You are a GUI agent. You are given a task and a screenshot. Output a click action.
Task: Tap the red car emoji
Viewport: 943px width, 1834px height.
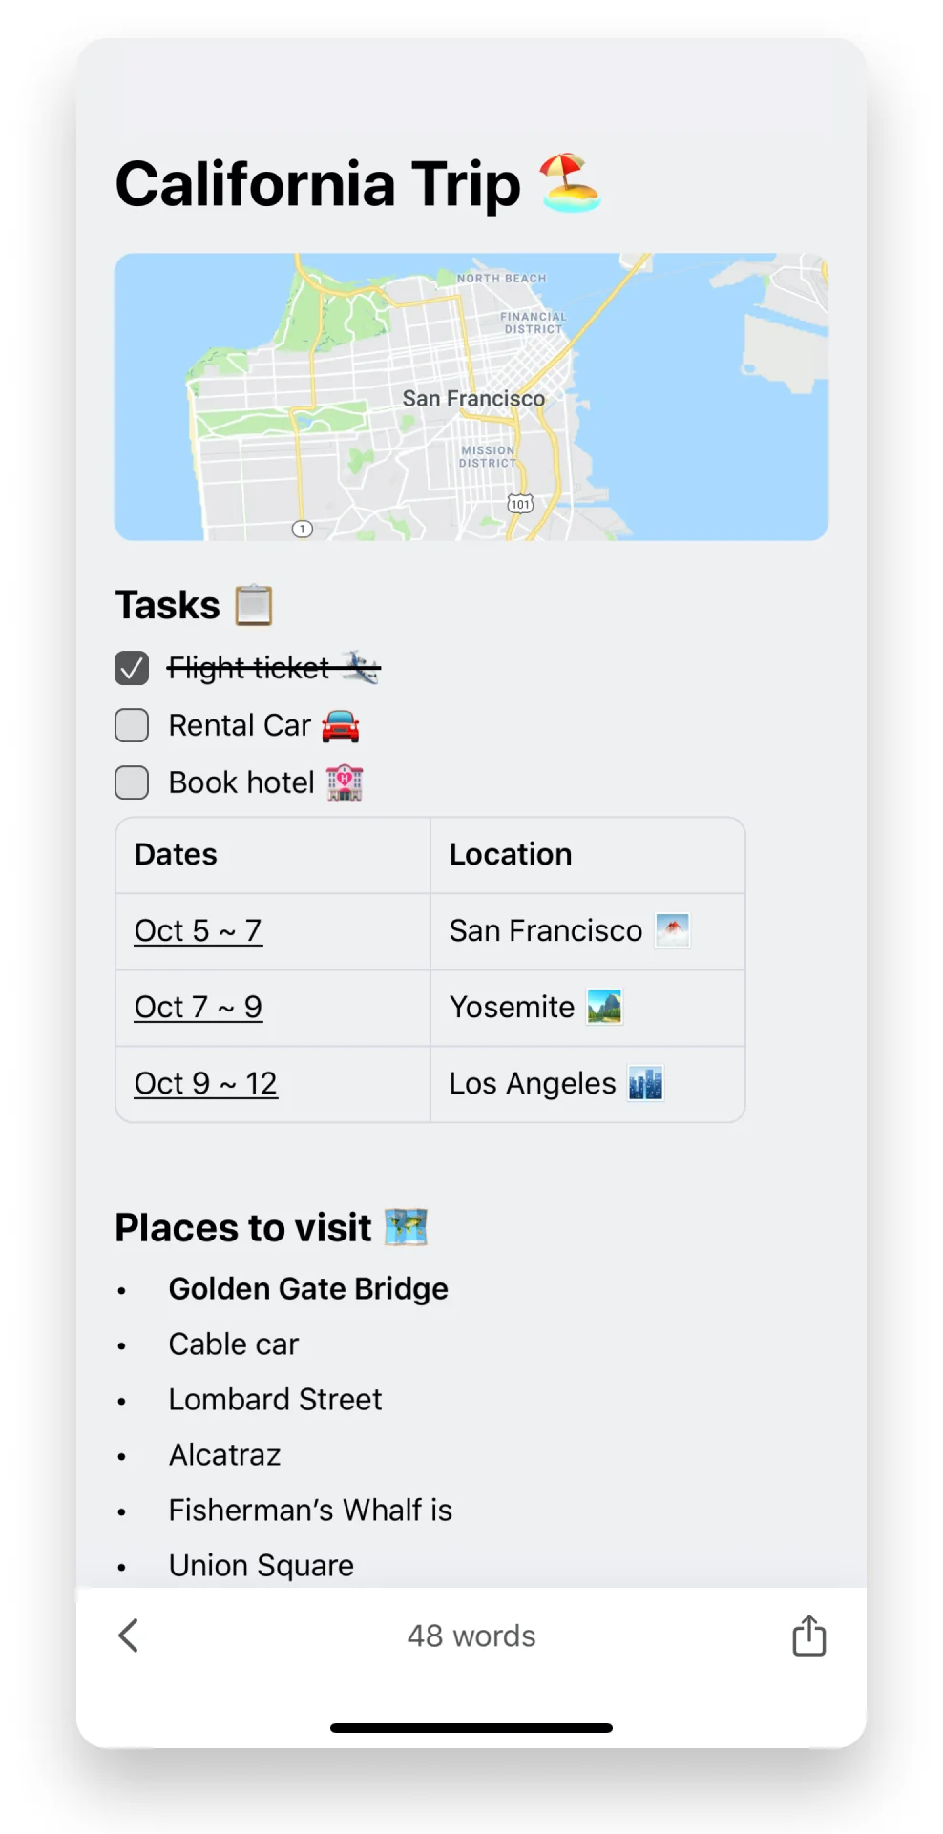(x=341, y=726)
